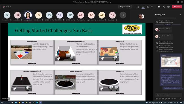Toggle the meeting chat icon
The height and width of the screenshot is (104, 184).
(143, 7)
